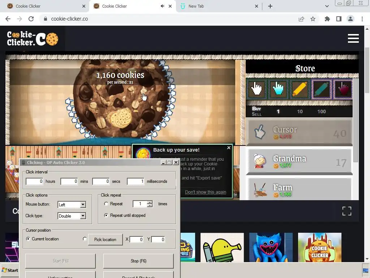Viewport: 370px width, 278px height.
Task: Open the Windows Start button
Action: pyautogui.click(x=10, y=270)
